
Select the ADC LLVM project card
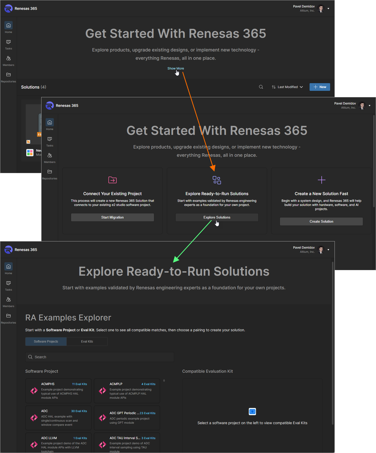[58, 443]
